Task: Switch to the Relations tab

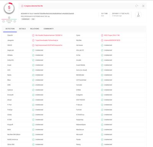Action: (34, 29)
